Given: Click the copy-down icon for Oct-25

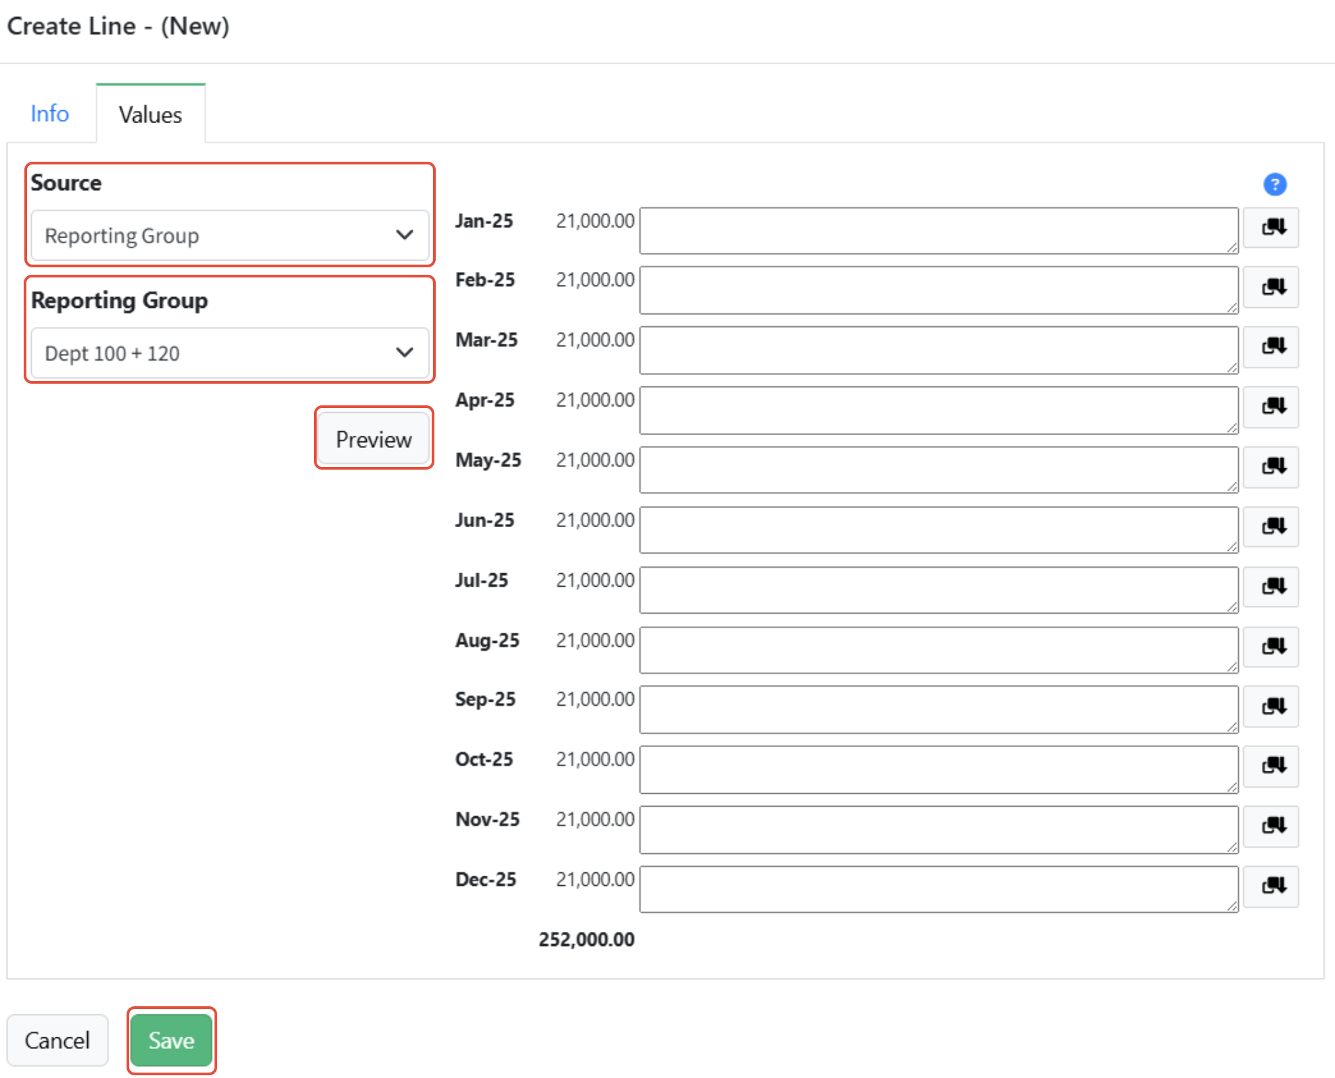Looking at the screenshot, I should point(1273,766).
